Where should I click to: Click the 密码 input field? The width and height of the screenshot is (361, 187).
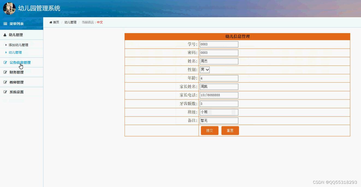219,53
